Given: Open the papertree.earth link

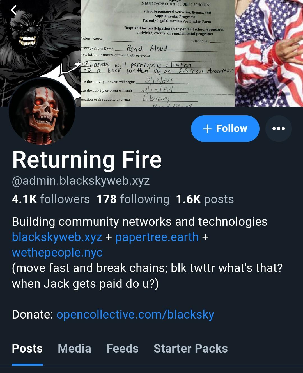Looking at the screenshot, I should coord(157,237).
